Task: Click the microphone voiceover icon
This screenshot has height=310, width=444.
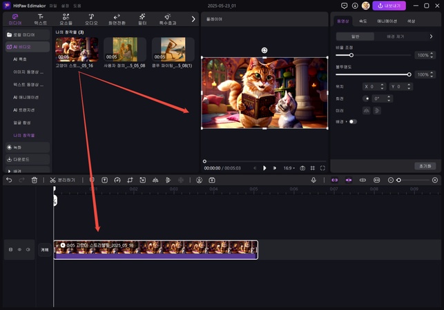Action: [313, 180]
